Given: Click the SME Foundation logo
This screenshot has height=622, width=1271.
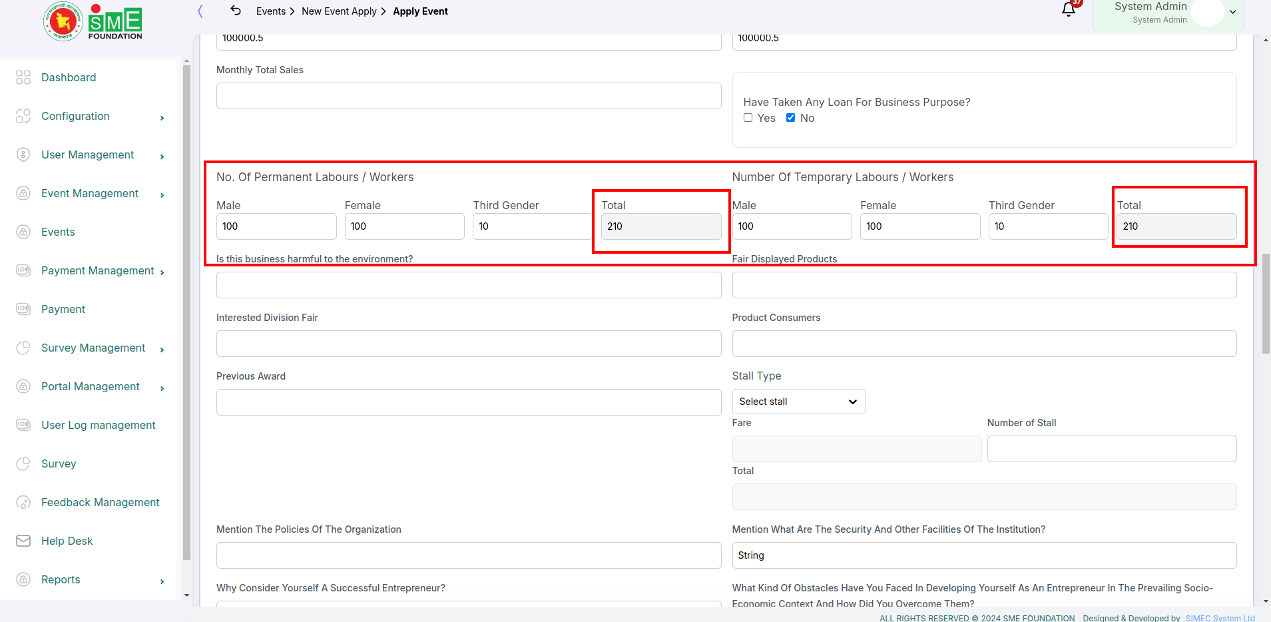Looking at the screenshot, I should 93,21.
